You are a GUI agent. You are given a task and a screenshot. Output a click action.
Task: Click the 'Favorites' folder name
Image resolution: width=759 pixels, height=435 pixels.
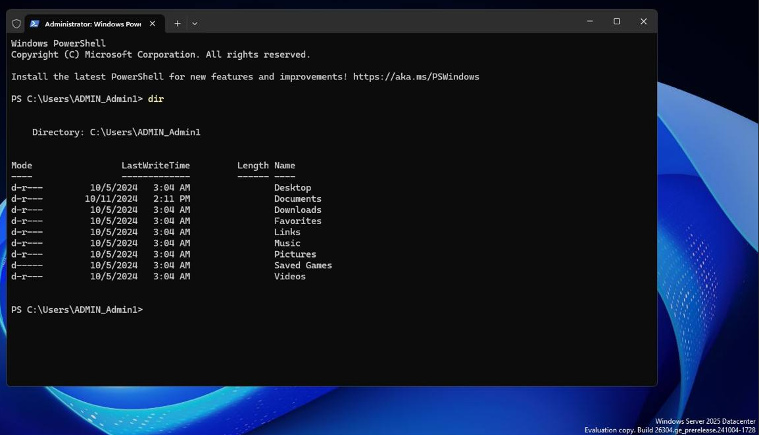click(x=298, y=221)
